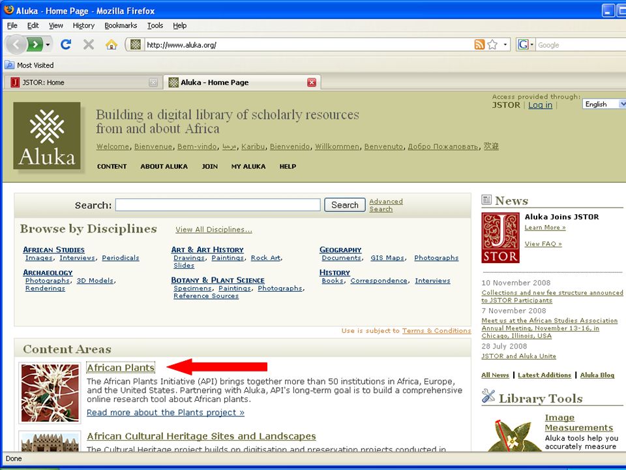Open the View menu
626x470 pixels.
[x=56, y=25]
